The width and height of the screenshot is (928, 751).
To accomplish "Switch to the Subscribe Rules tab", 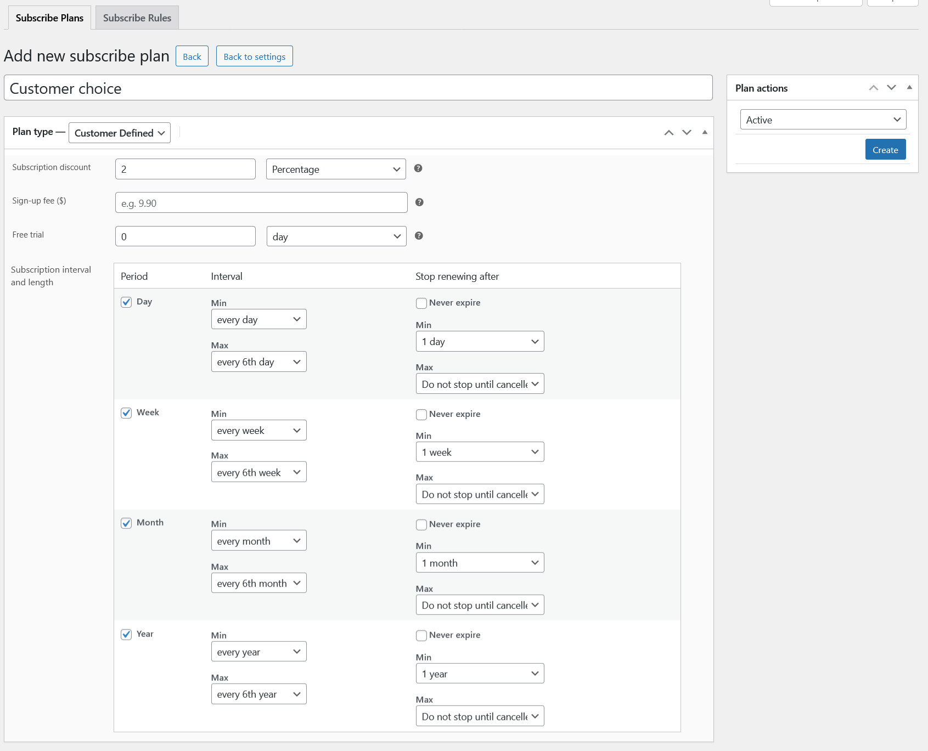I will click(137, 18).
